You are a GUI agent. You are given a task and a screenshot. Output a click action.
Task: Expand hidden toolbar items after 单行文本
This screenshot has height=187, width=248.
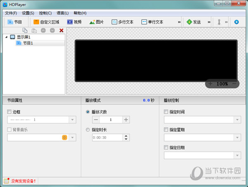pyautogui.click(x=179, y=22)
